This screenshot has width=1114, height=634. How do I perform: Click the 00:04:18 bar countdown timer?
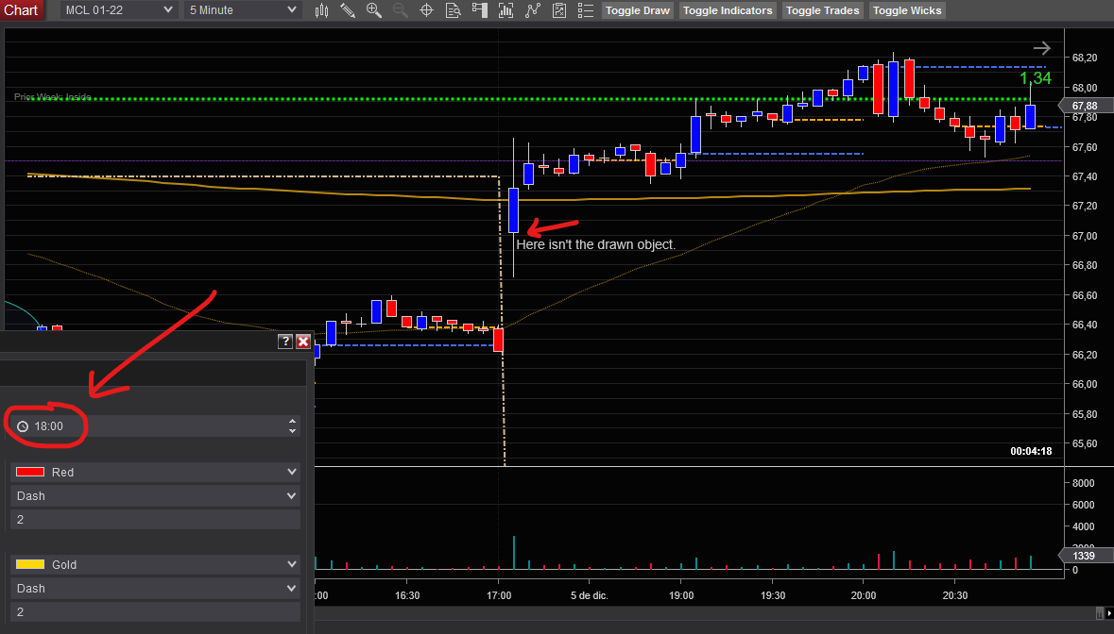[1031, 451]
